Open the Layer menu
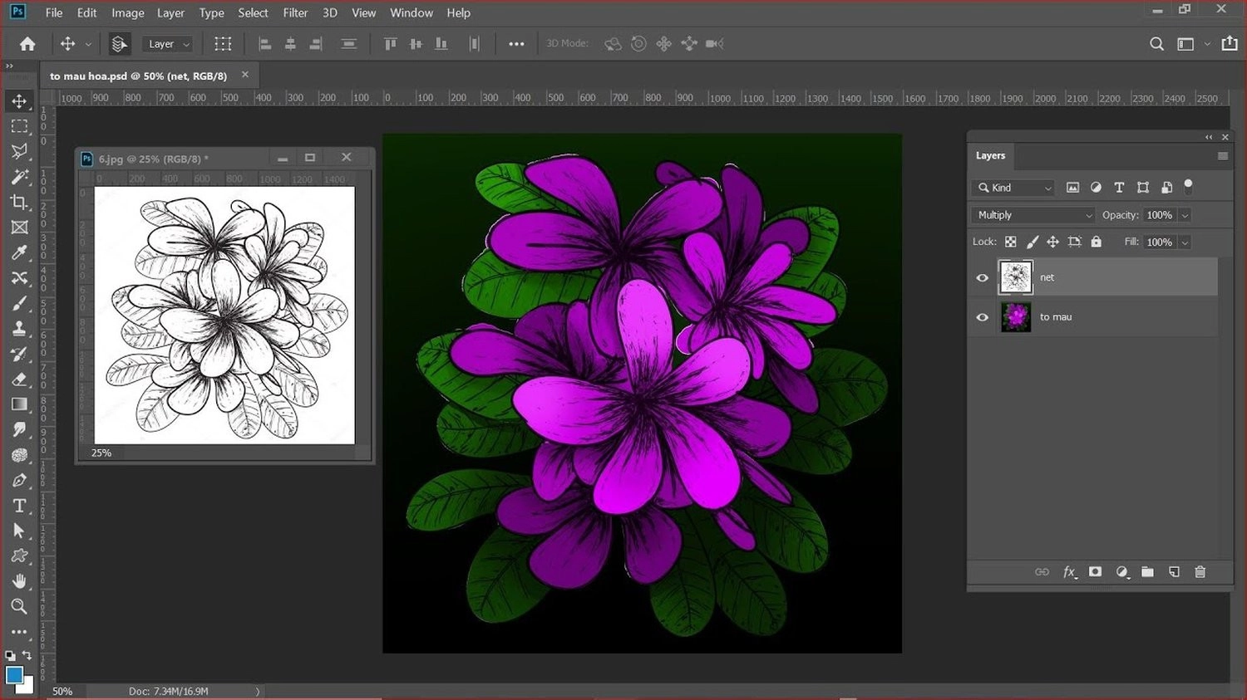Screen dimensions: 1247x700 click(170, 12)
